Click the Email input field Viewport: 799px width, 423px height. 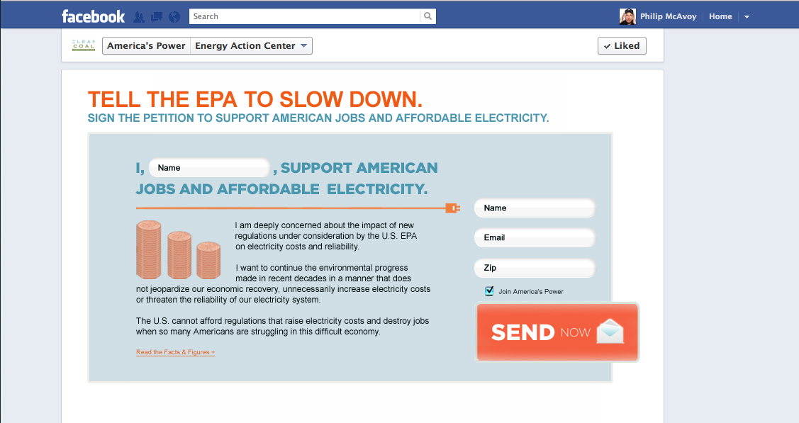[x=535, y=238]
